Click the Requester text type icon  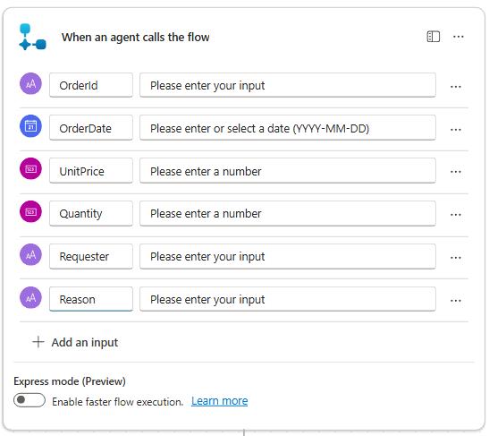30,254
